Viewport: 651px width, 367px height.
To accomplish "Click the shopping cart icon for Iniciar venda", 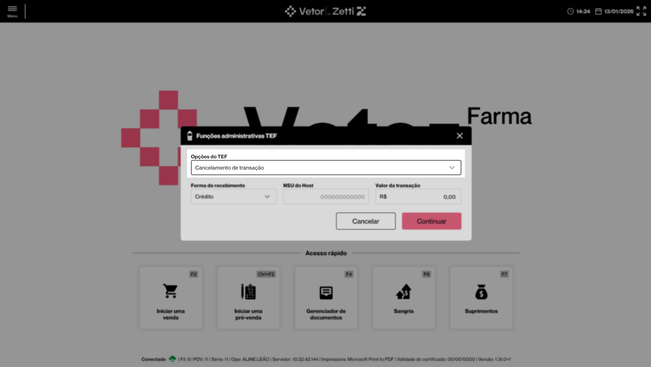I will 170,291.
